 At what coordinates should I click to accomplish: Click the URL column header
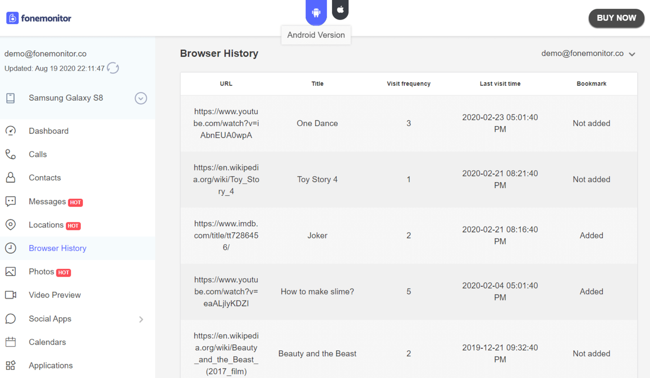226,84
